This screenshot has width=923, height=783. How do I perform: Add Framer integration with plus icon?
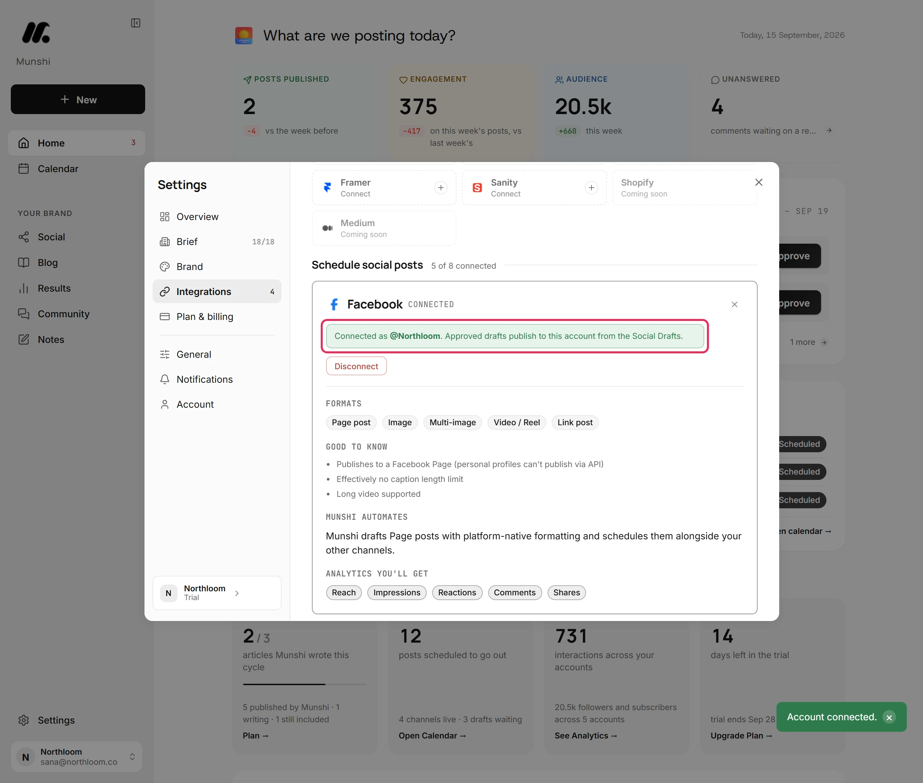[441, 188]
